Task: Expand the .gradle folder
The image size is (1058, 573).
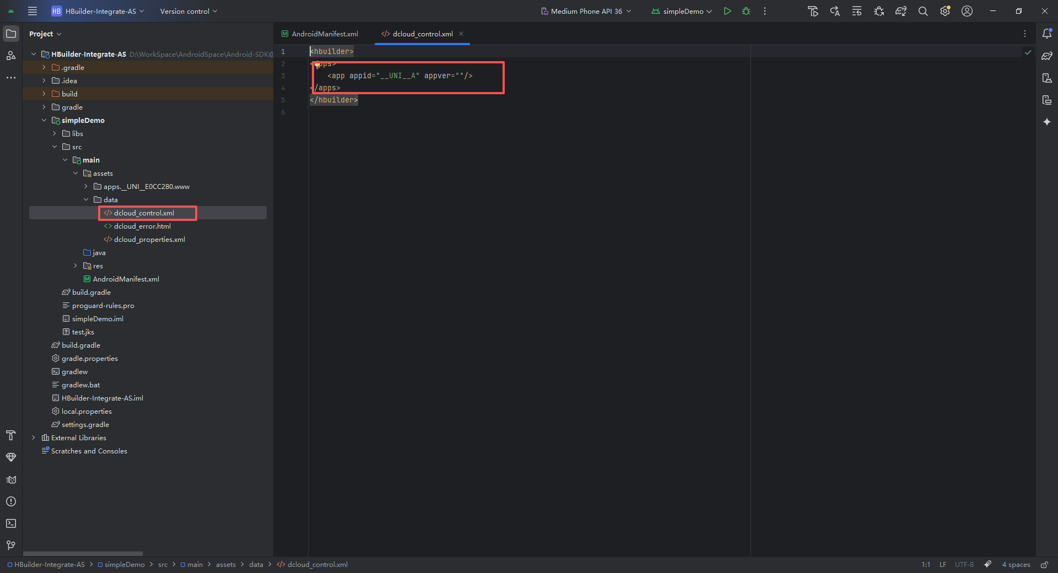Action: pyautogui.click(x=44, y=67)
